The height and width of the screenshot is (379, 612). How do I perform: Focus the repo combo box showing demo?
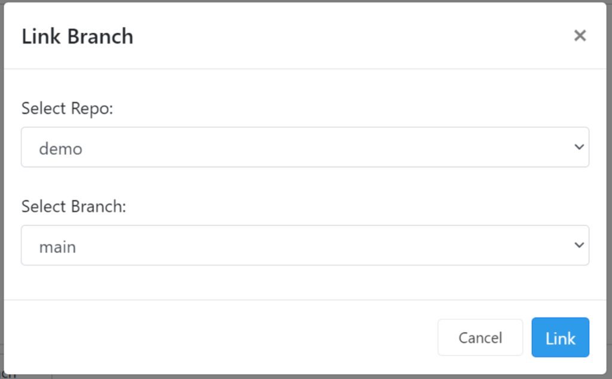pyautogui.click(x=305, y=147)
